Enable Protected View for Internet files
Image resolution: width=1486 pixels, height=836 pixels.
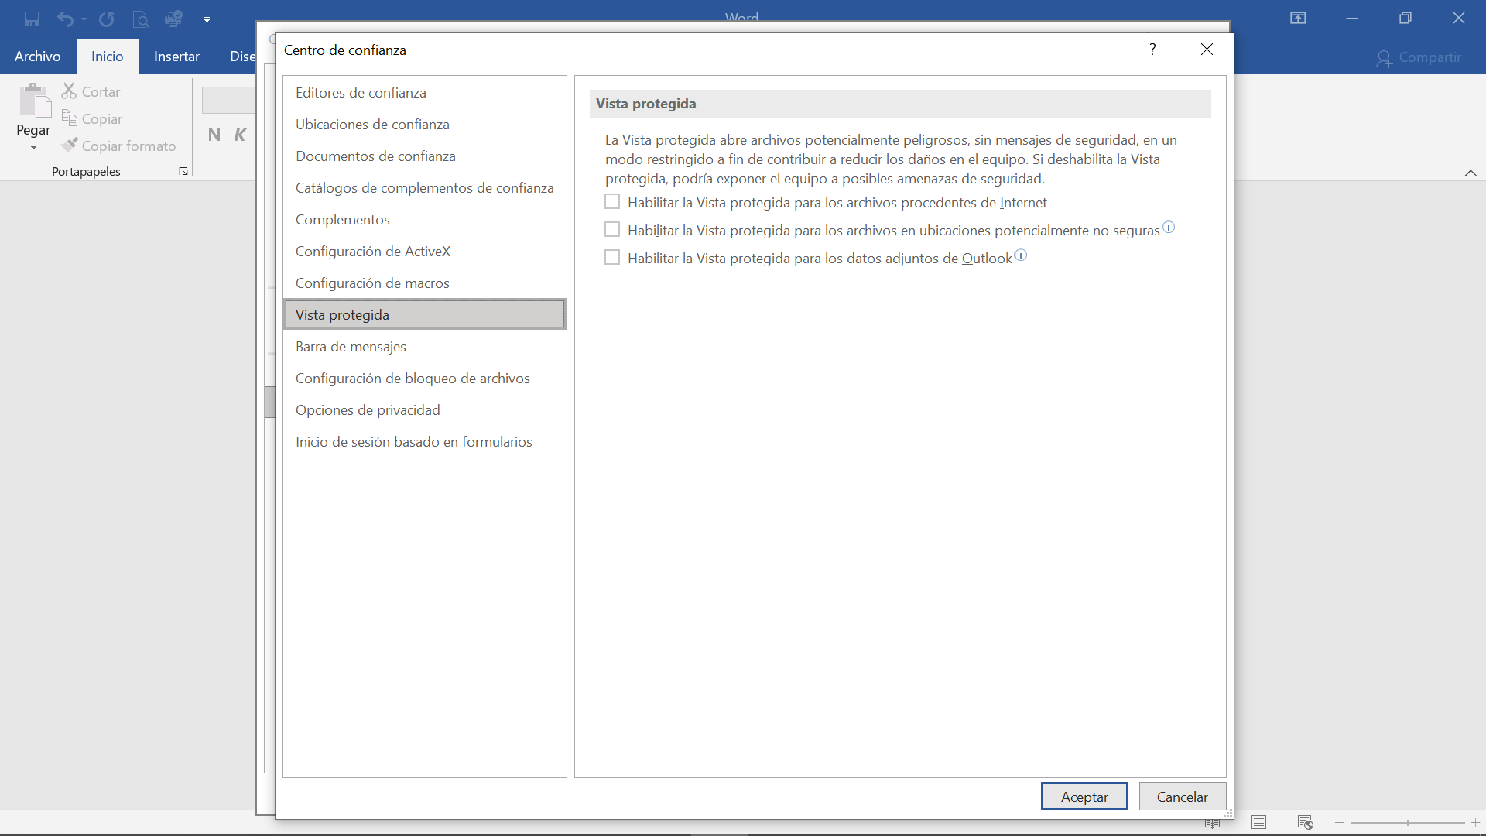pyautogui.click(x=612, y=202)
